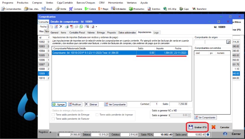245x139 pixels.
Task: Select the Consulta tab in Comprobantes window
Action: [x=43, y=22]
